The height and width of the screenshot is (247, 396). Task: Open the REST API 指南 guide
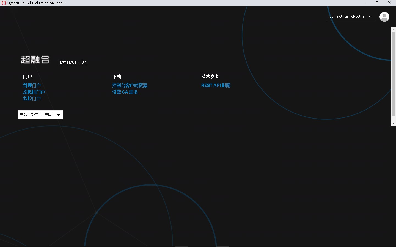[216, 85]
